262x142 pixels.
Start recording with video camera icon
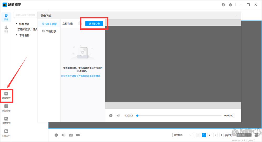tap(78, 135)
